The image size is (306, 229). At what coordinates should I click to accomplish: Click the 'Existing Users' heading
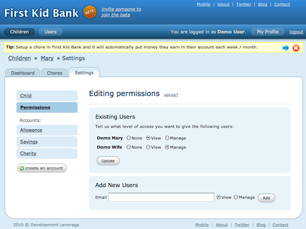tap(115, 117)
